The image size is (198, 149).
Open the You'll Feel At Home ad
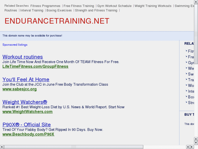click(x=26, y=80)
